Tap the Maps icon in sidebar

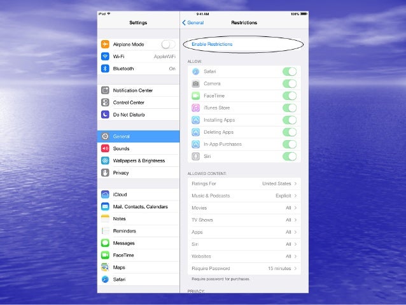[x=105, y=267]
